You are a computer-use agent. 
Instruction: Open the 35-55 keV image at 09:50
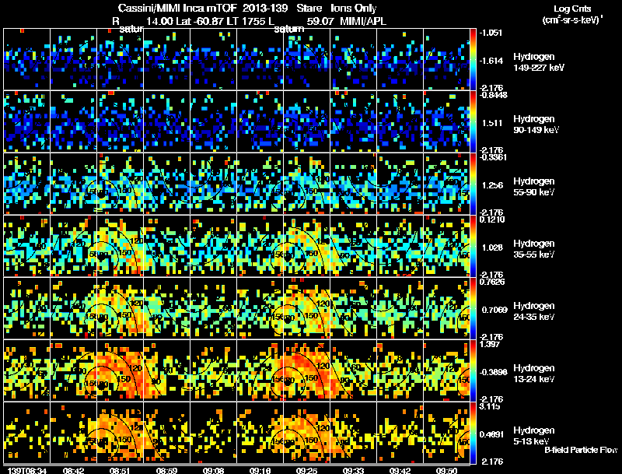point(446,246)
